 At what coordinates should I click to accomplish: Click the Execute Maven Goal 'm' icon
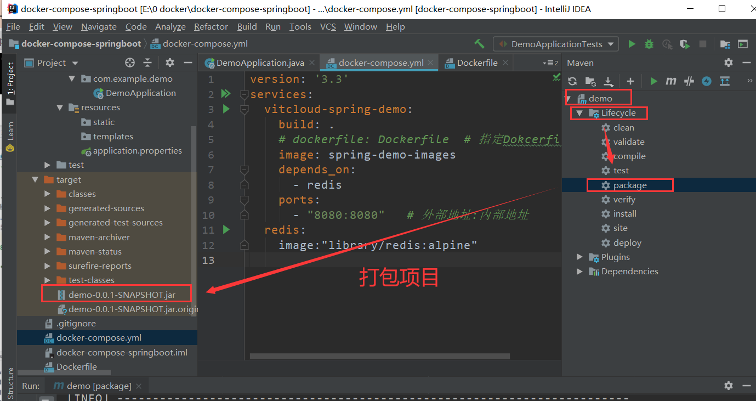click(671, 81)
